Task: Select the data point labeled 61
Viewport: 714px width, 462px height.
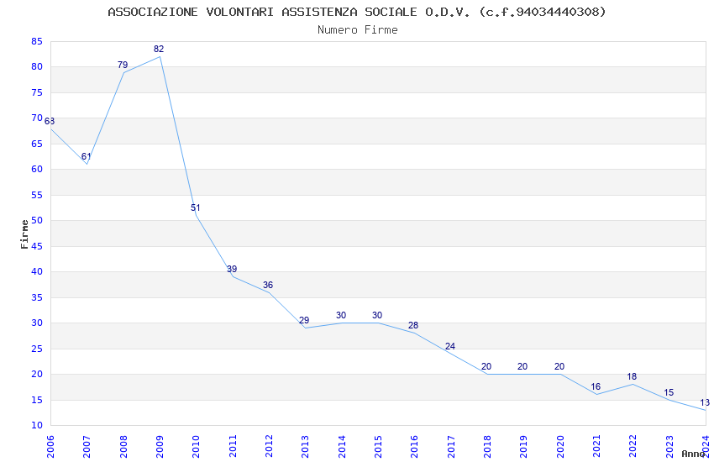Action: point(86,156)
